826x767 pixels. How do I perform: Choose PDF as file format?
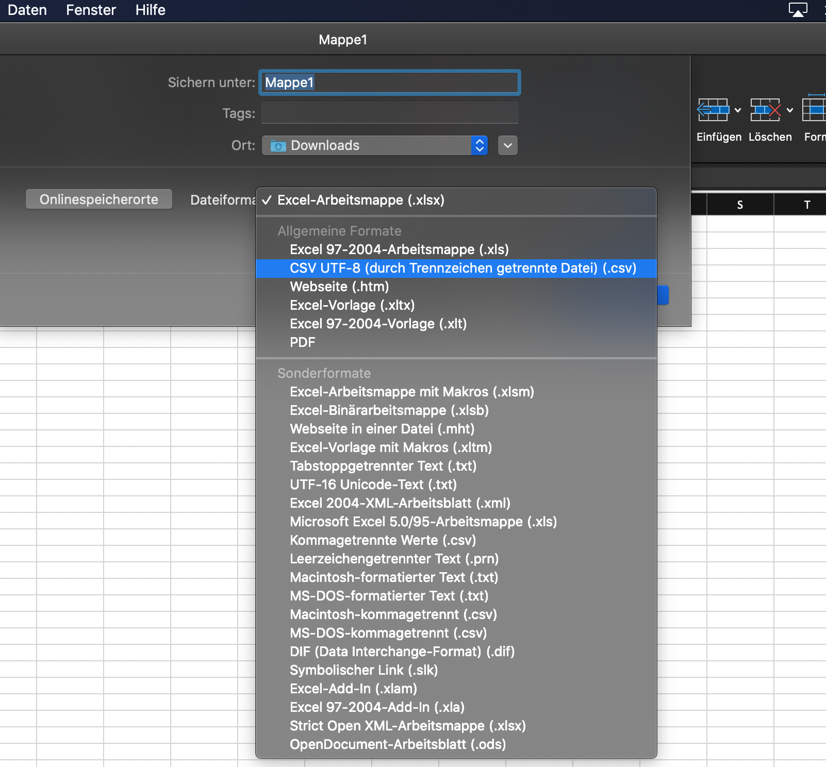pos(302,342)
